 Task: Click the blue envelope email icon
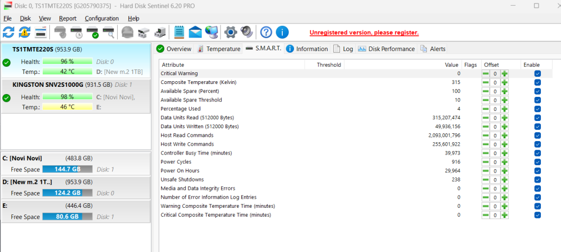[x=195, y=32]
